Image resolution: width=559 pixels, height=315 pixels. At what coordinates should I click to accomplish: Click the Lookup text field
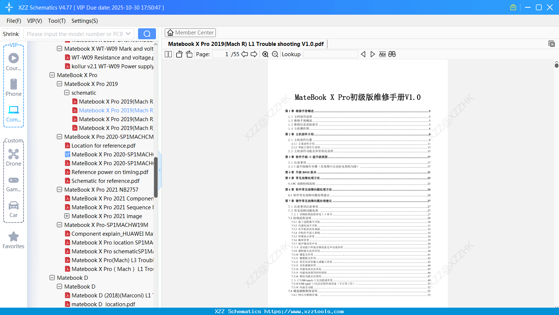click(x=330, y=54)
